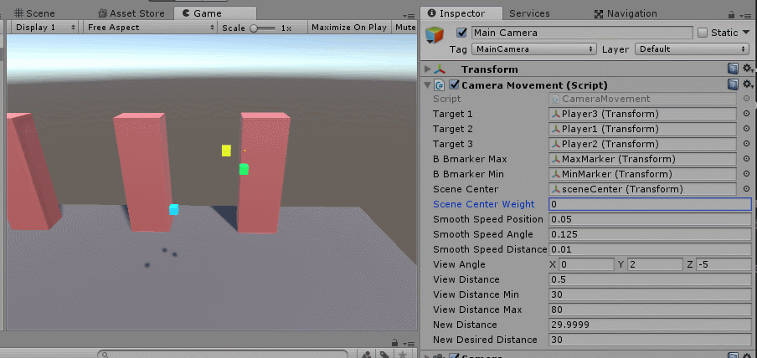Click the Transform axes icon
The image size is (757, 358).
point(440,69)
